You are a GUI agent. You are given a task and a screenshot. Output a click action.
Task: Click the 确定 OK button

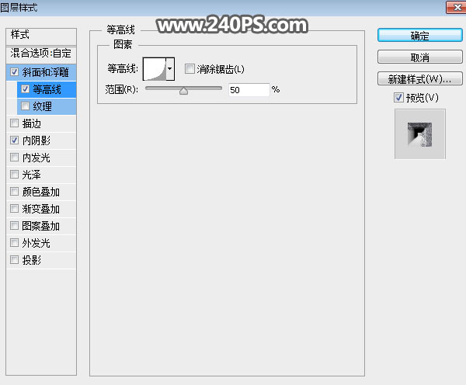coord(420,36)
